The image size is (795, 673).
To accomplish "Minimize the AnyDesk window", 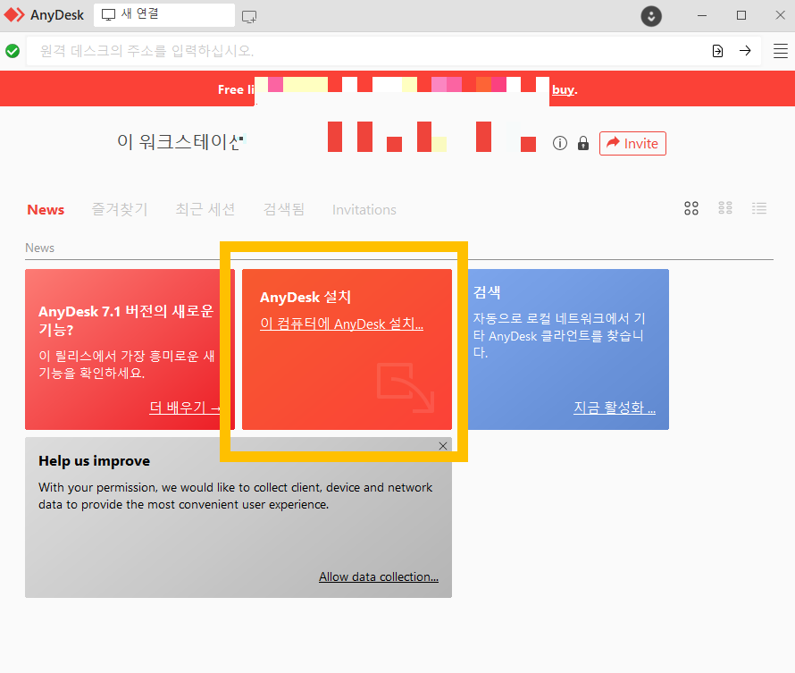I will pyautogui.click(x=702, y=16).
